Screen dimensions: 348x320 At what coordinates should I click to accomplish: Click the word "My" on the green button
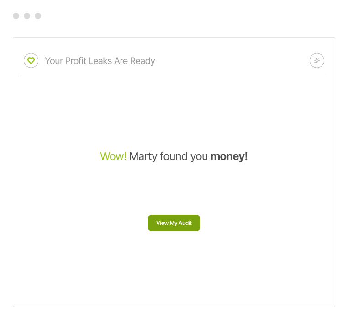(174, 223)
